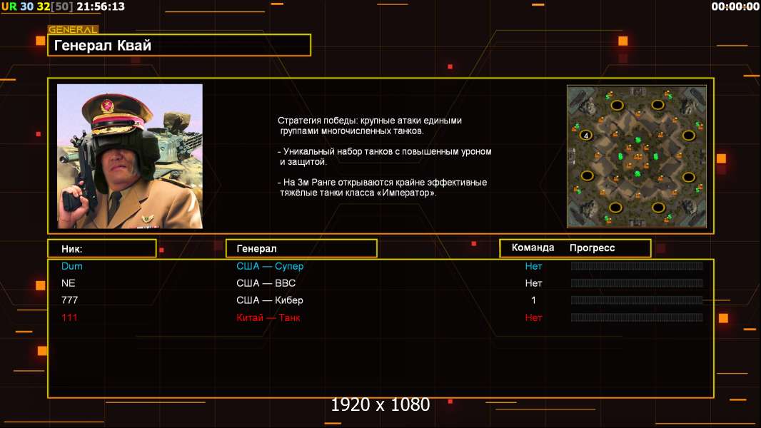Select start position 4 on the minimap
This screenshot has width=761, height=428.
tap(586, 136)
